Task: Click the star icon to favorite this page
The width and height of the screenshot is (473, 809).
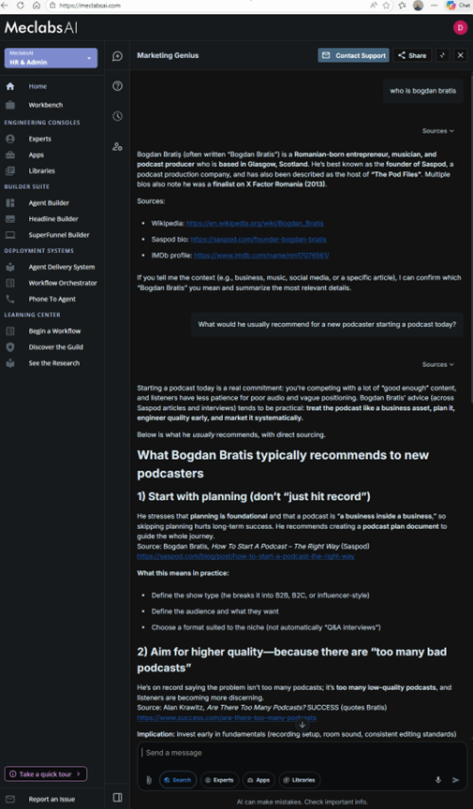Action: 386,6
